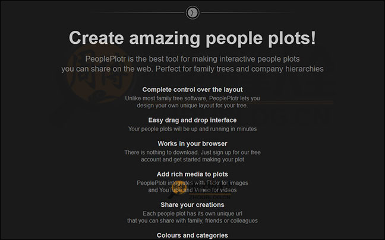The image size is (385, 240).
Task: Click 'that you can share with family' text line
Action: 192,220
